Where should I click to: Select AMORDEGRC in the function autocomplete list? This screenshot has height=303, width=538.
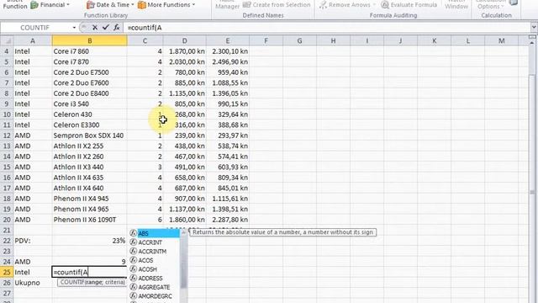(x=155, y=295)
